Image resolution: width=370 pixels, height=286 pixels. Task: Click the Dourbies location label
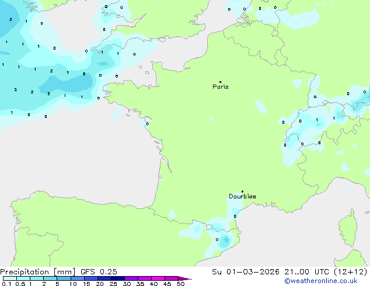tap(242, 196)
